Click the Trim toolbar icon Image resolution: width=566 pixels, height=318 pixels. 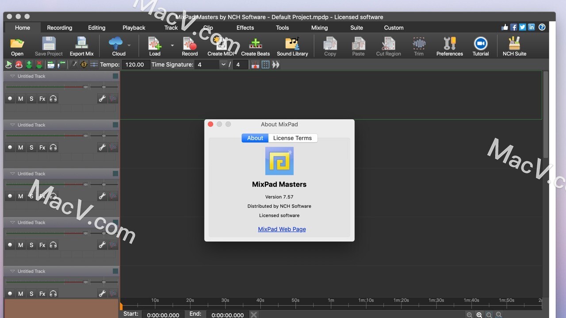pyautogui.click(x=419, y=46)
